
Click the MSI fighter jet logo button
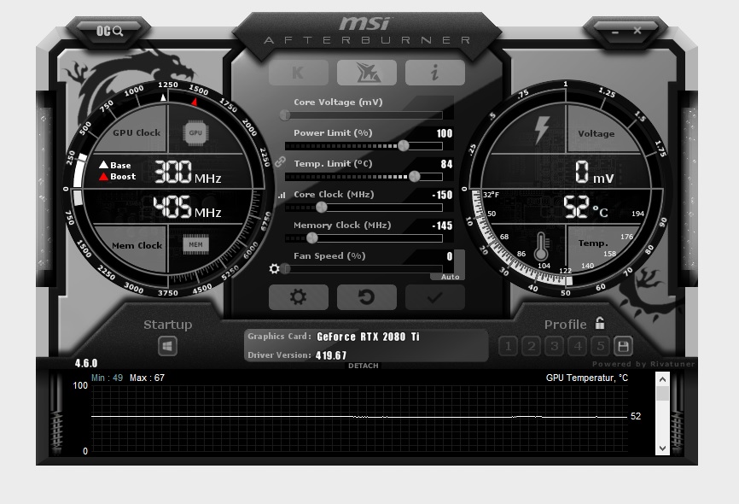pos(367,73)
